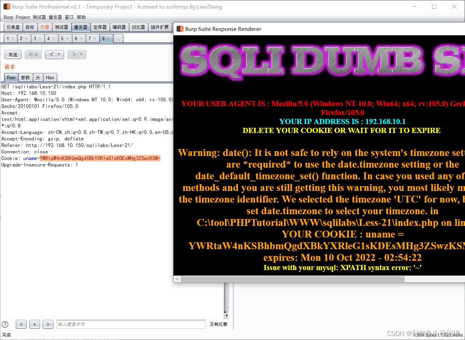Focus the search term input field
465x340 pixels.
tap(131, 324)
